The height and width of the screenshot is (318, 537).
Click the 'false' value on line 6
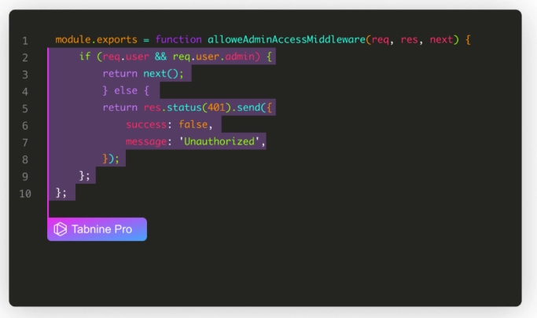(x=193, y=125)
